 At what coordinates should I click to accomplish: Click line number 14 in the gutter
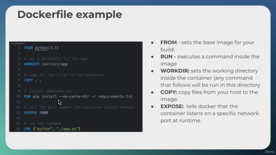18,118
